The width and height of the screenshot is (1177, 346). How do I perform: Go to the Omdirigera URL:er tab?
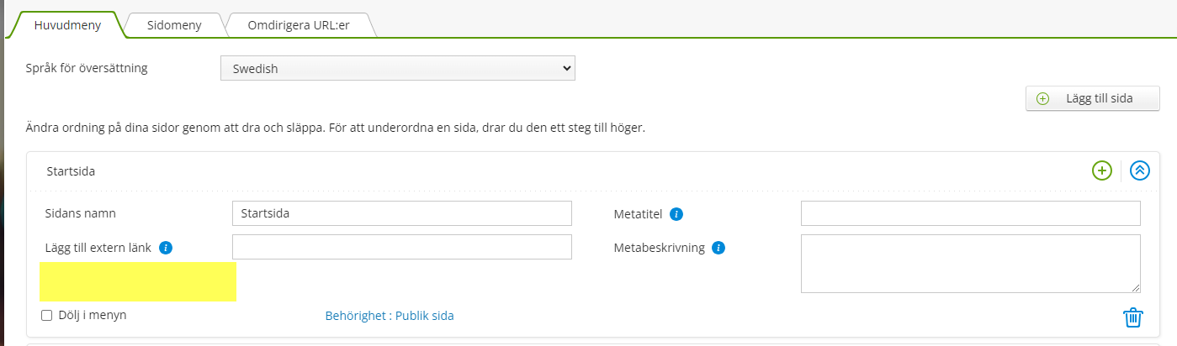click(298, 25)
